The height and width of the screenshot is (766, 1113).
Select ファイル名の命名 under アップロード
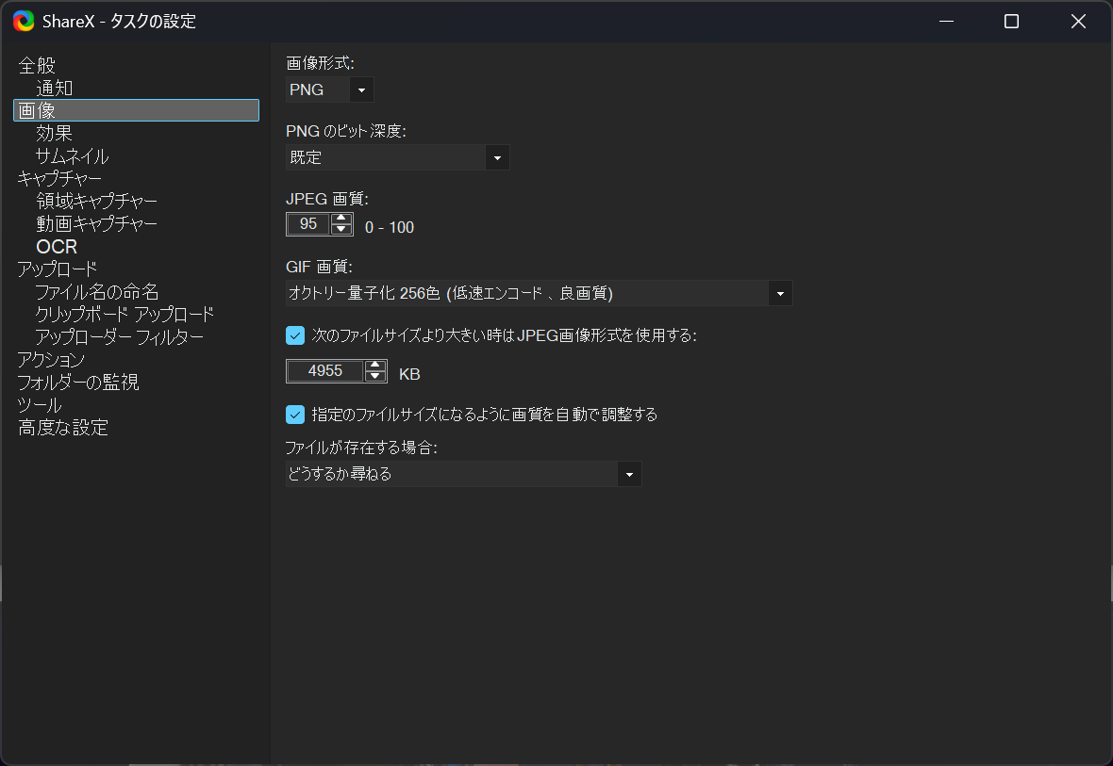click(96, 292)
